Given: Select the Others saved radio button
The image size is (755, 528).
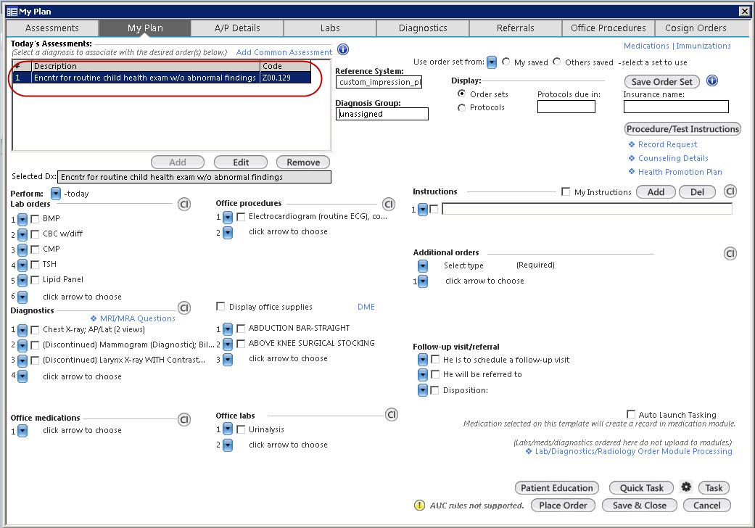Looking at the screenshot, I should click(x=556, y=62).
